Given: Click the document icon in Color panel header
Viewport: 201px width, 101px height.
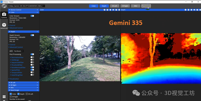Looking at the screenshot, I should coord(107,10).
